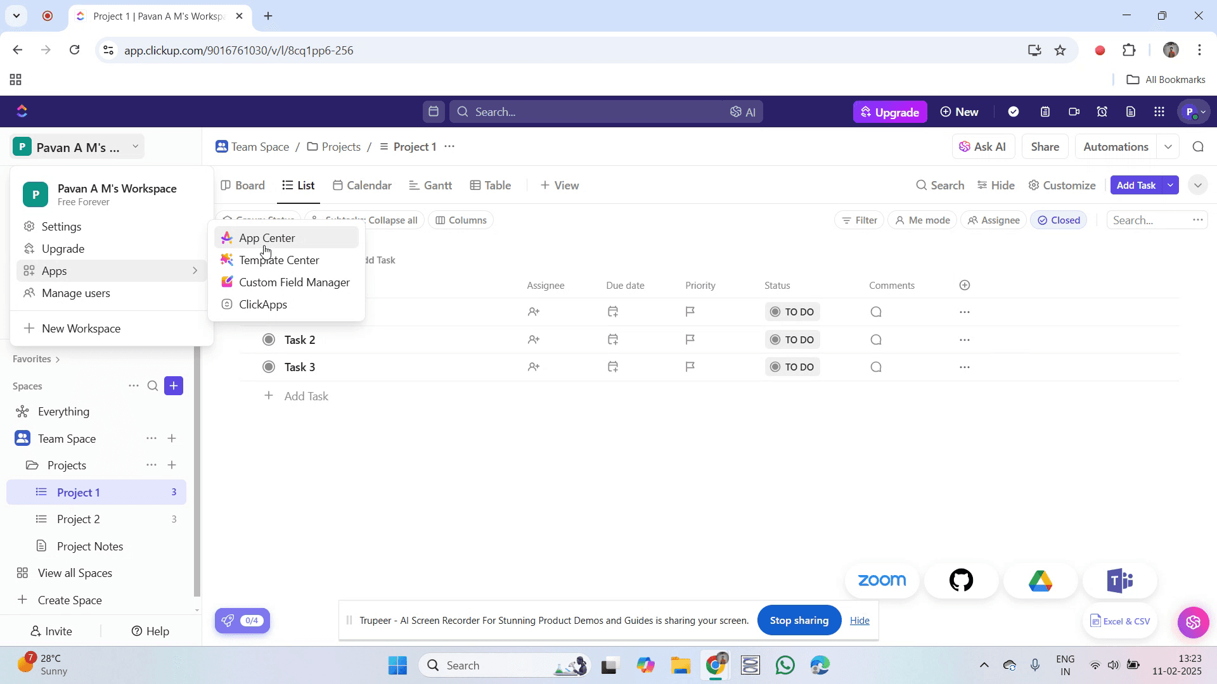Open the Zoom integration icon
This screenshot has height=684, width=1217.
882,580
